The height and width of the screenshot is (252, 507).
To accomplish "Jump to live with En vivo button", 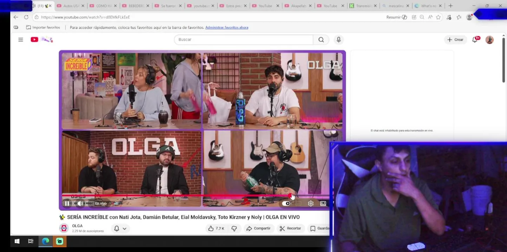I will [101, 203].
